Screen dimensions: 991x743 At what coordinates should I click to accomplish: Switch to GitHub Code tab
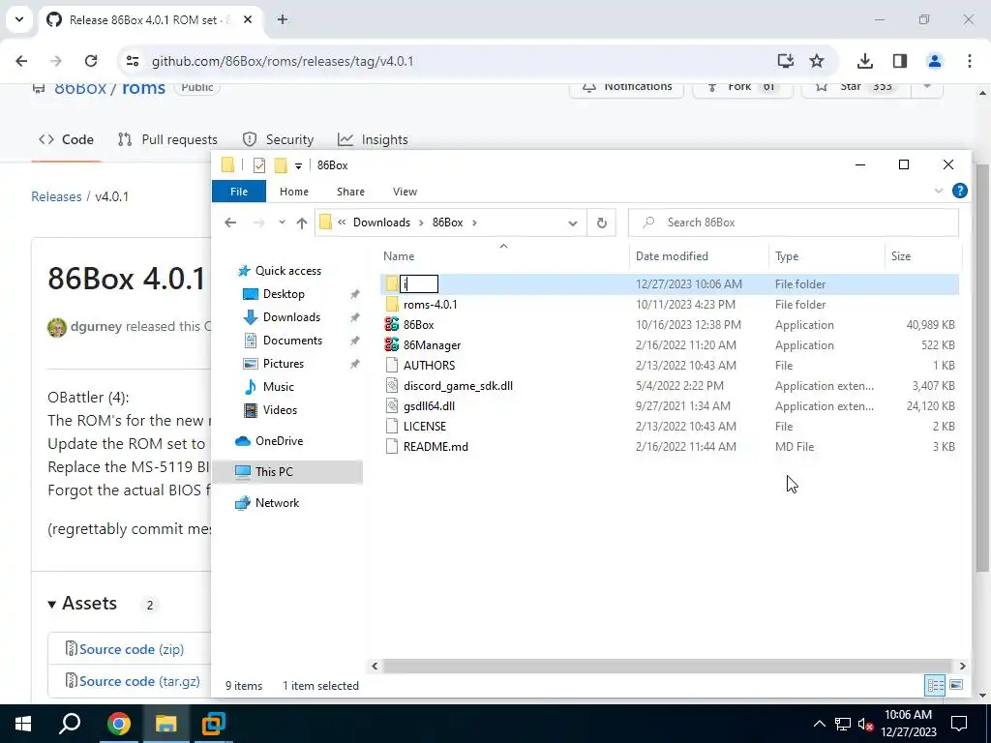coord(67,139)
